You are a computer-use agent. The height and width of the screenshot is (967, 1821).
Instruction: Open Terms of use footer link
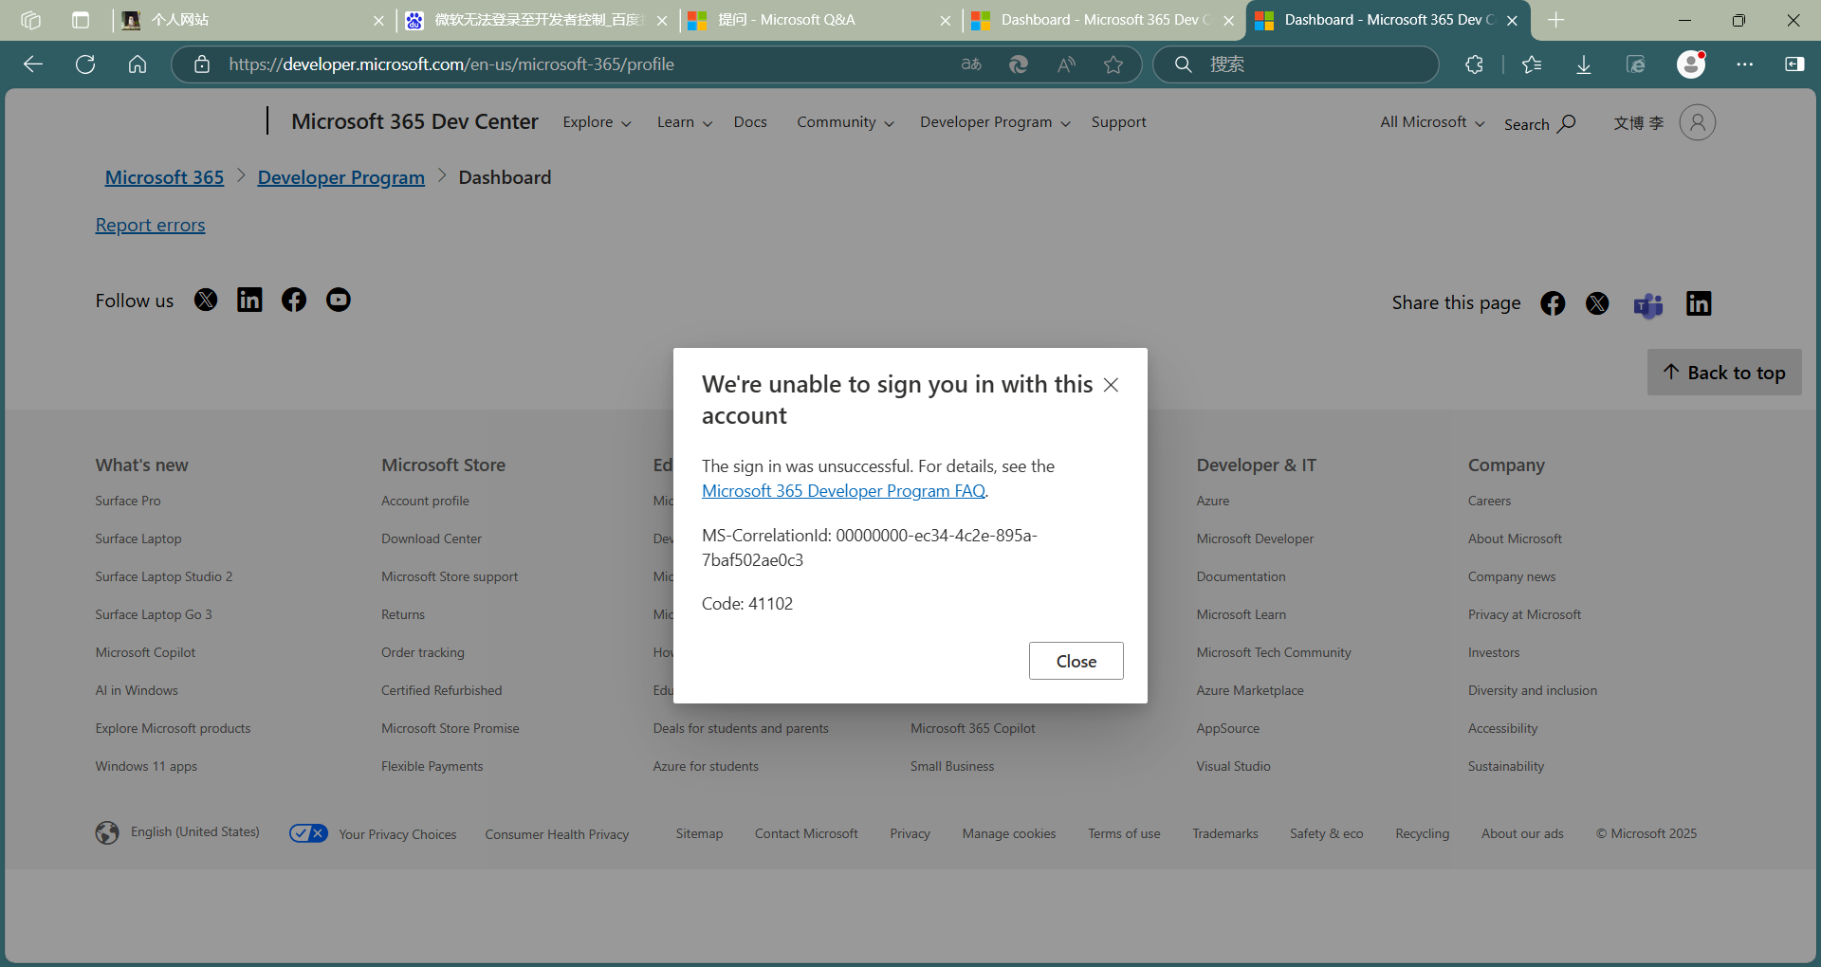[1124, 833]
